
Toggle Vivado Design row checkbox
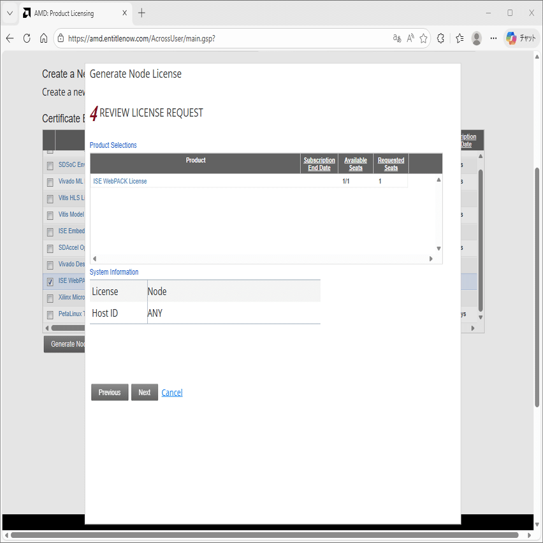tap(50, 265)
